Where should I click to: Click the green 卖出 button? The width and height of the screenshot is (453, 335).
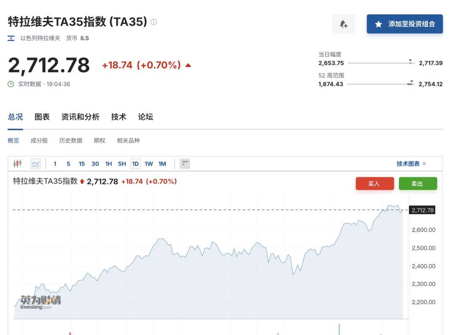[418, 184]
